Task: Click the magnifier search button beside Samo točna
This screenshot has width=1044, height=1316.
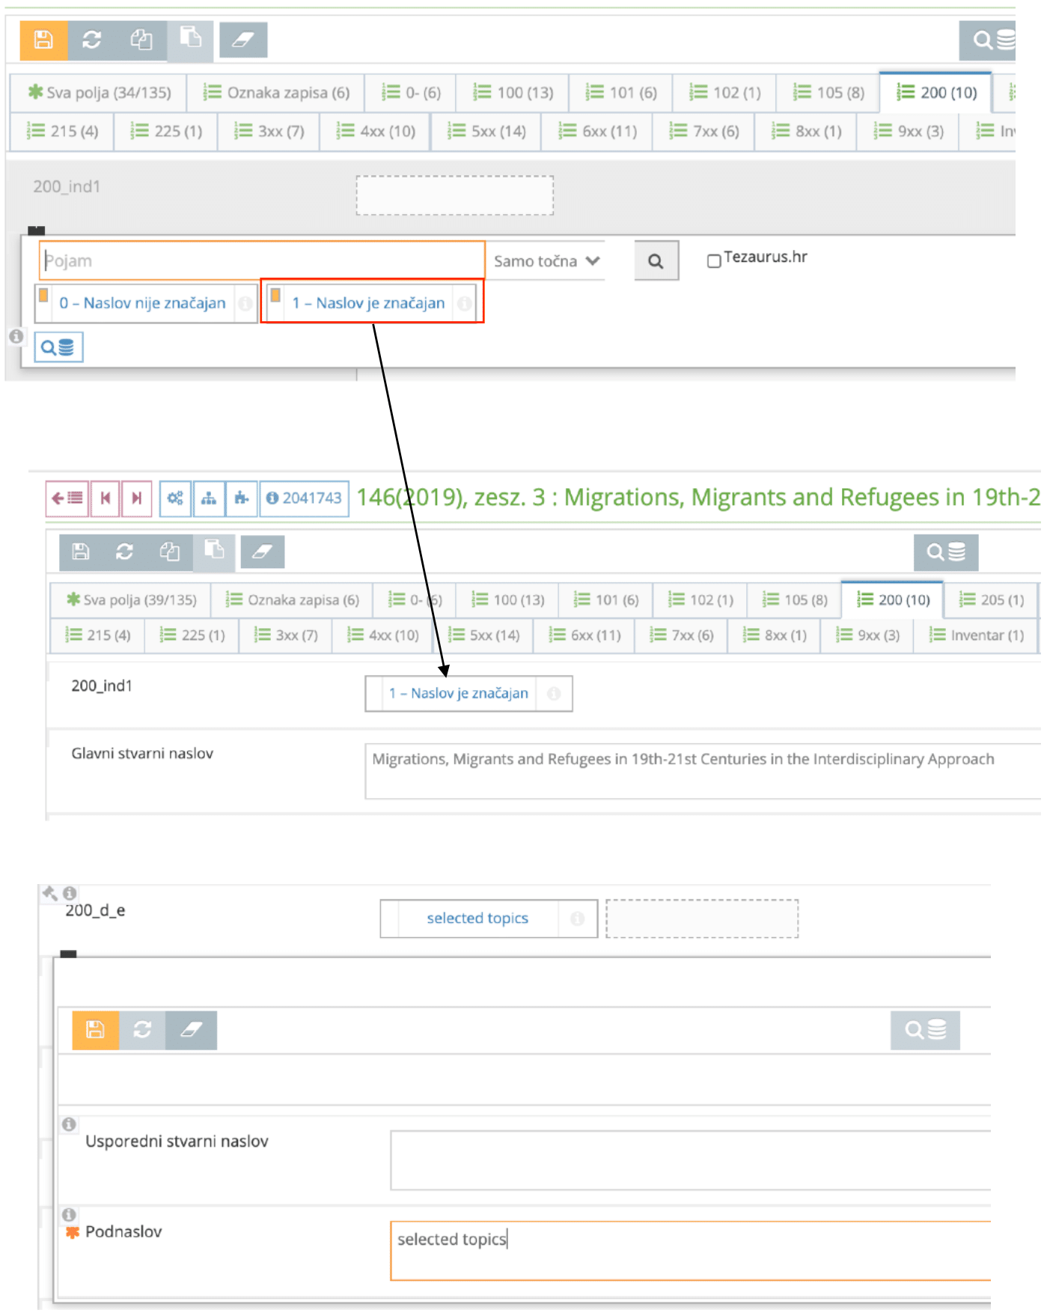Action: [656, 261]
